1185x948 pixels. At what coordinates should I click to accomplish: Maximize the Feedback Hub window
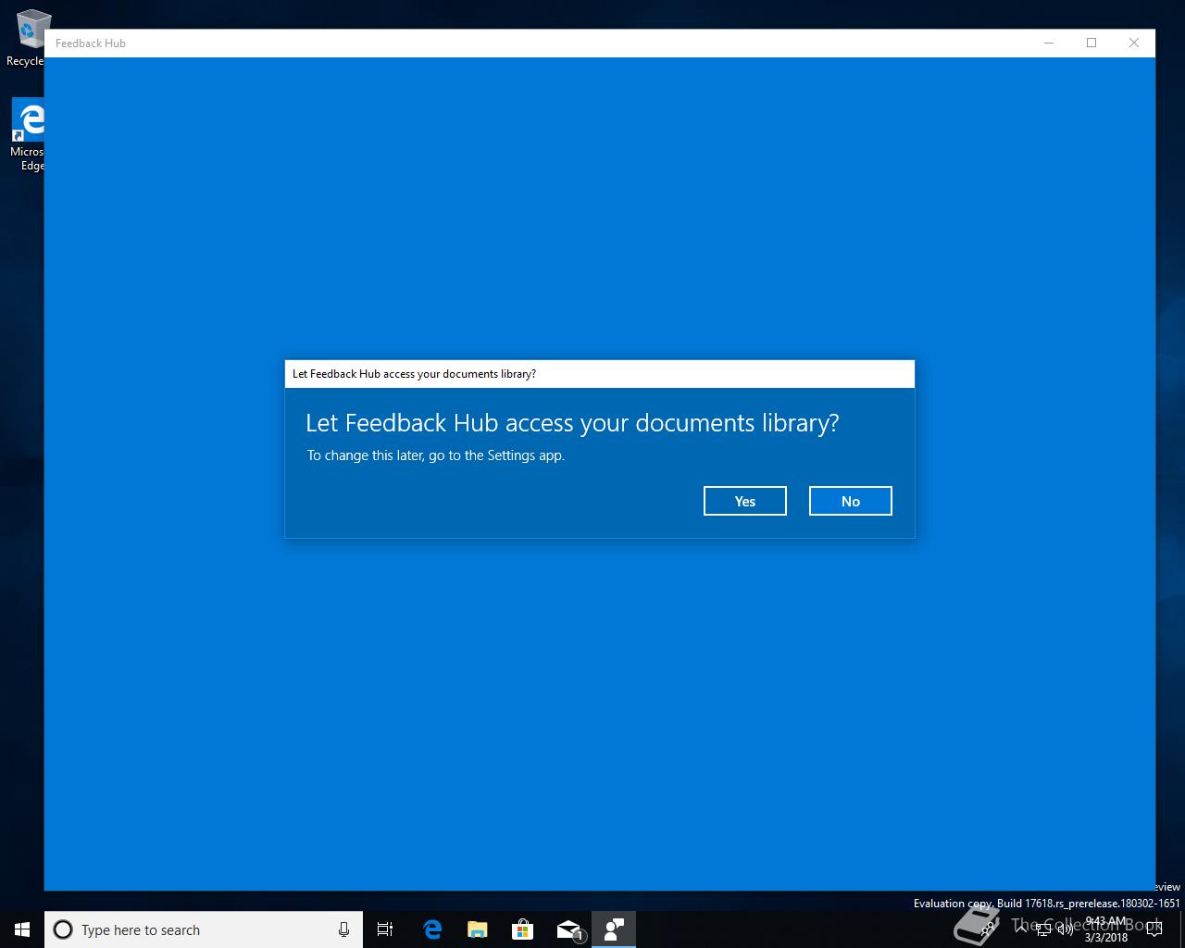(1091, 43)
